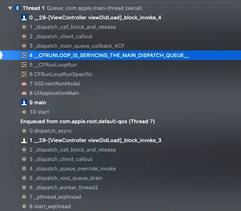Select frame 2 _dispatch_client_callout in Thread 1

tap(61, 36)
